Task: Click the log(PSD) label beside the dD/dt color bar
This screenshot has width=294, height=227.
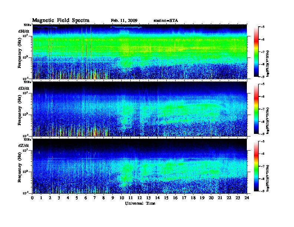Action: click(x=268, y=121)
